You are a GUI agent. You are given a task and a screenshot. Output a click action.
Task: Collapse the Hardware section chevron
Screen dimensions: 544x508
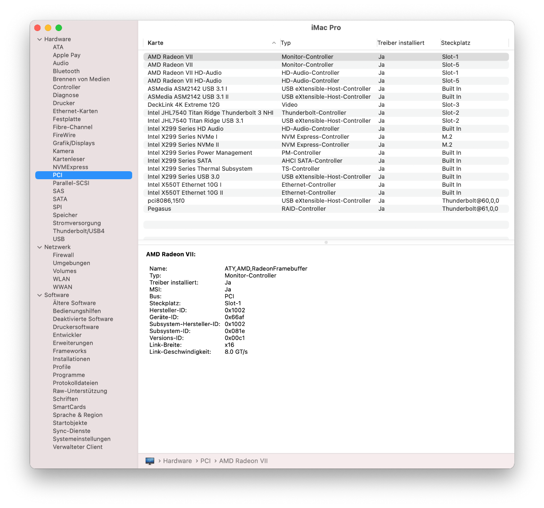(39, 39)
